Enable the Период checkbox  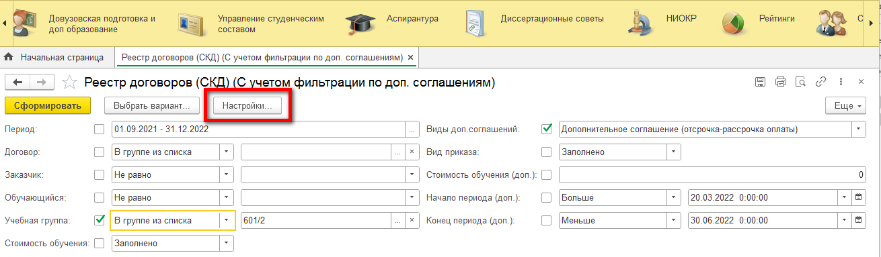pos(100,129)
